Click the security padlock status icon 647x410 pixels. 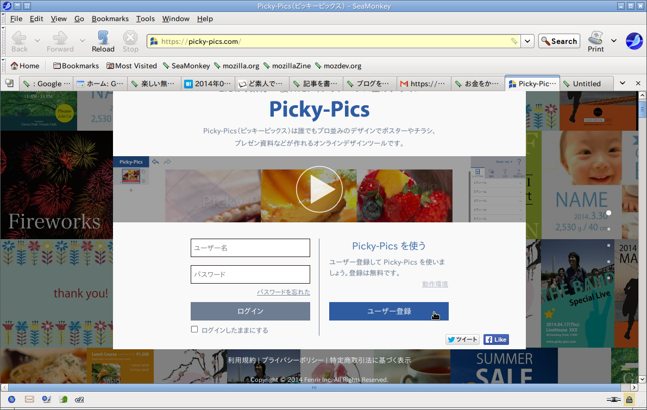point(629,399)
